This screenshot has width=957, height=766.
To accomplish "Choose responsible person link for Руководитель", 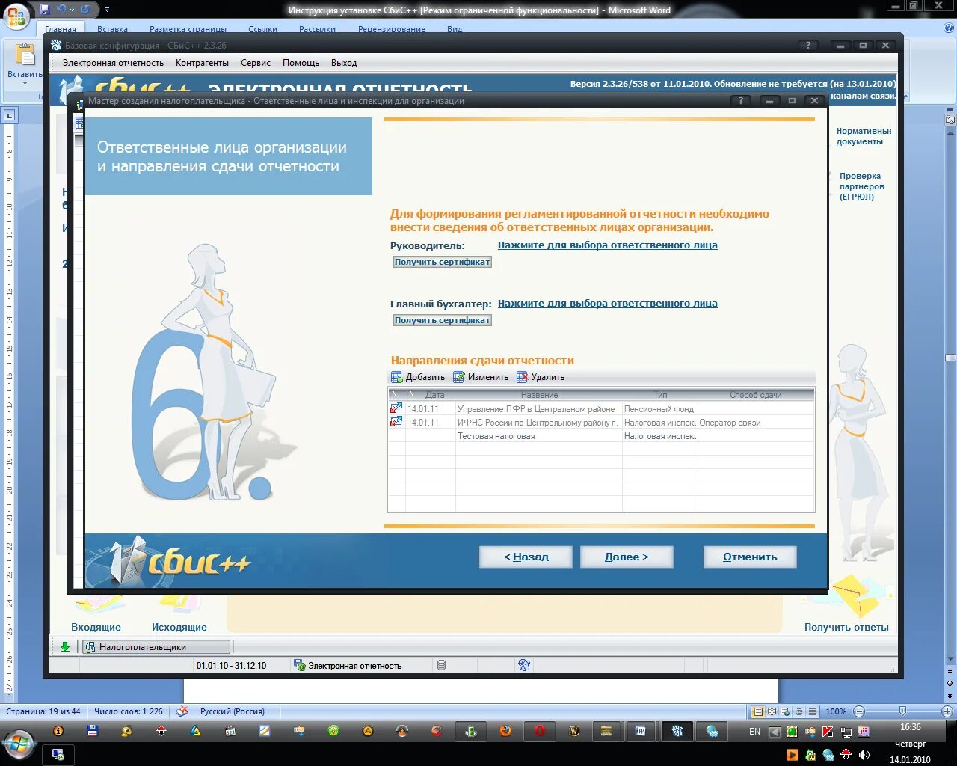I will [x=607, y=245].
